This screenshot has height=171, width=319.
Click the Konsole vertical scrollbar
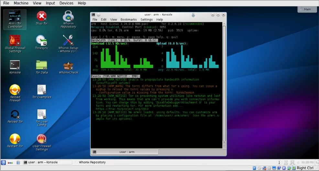click(224, 83)
